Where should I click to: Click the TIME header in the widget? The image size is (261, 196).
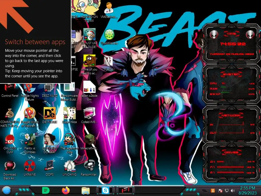231,34
